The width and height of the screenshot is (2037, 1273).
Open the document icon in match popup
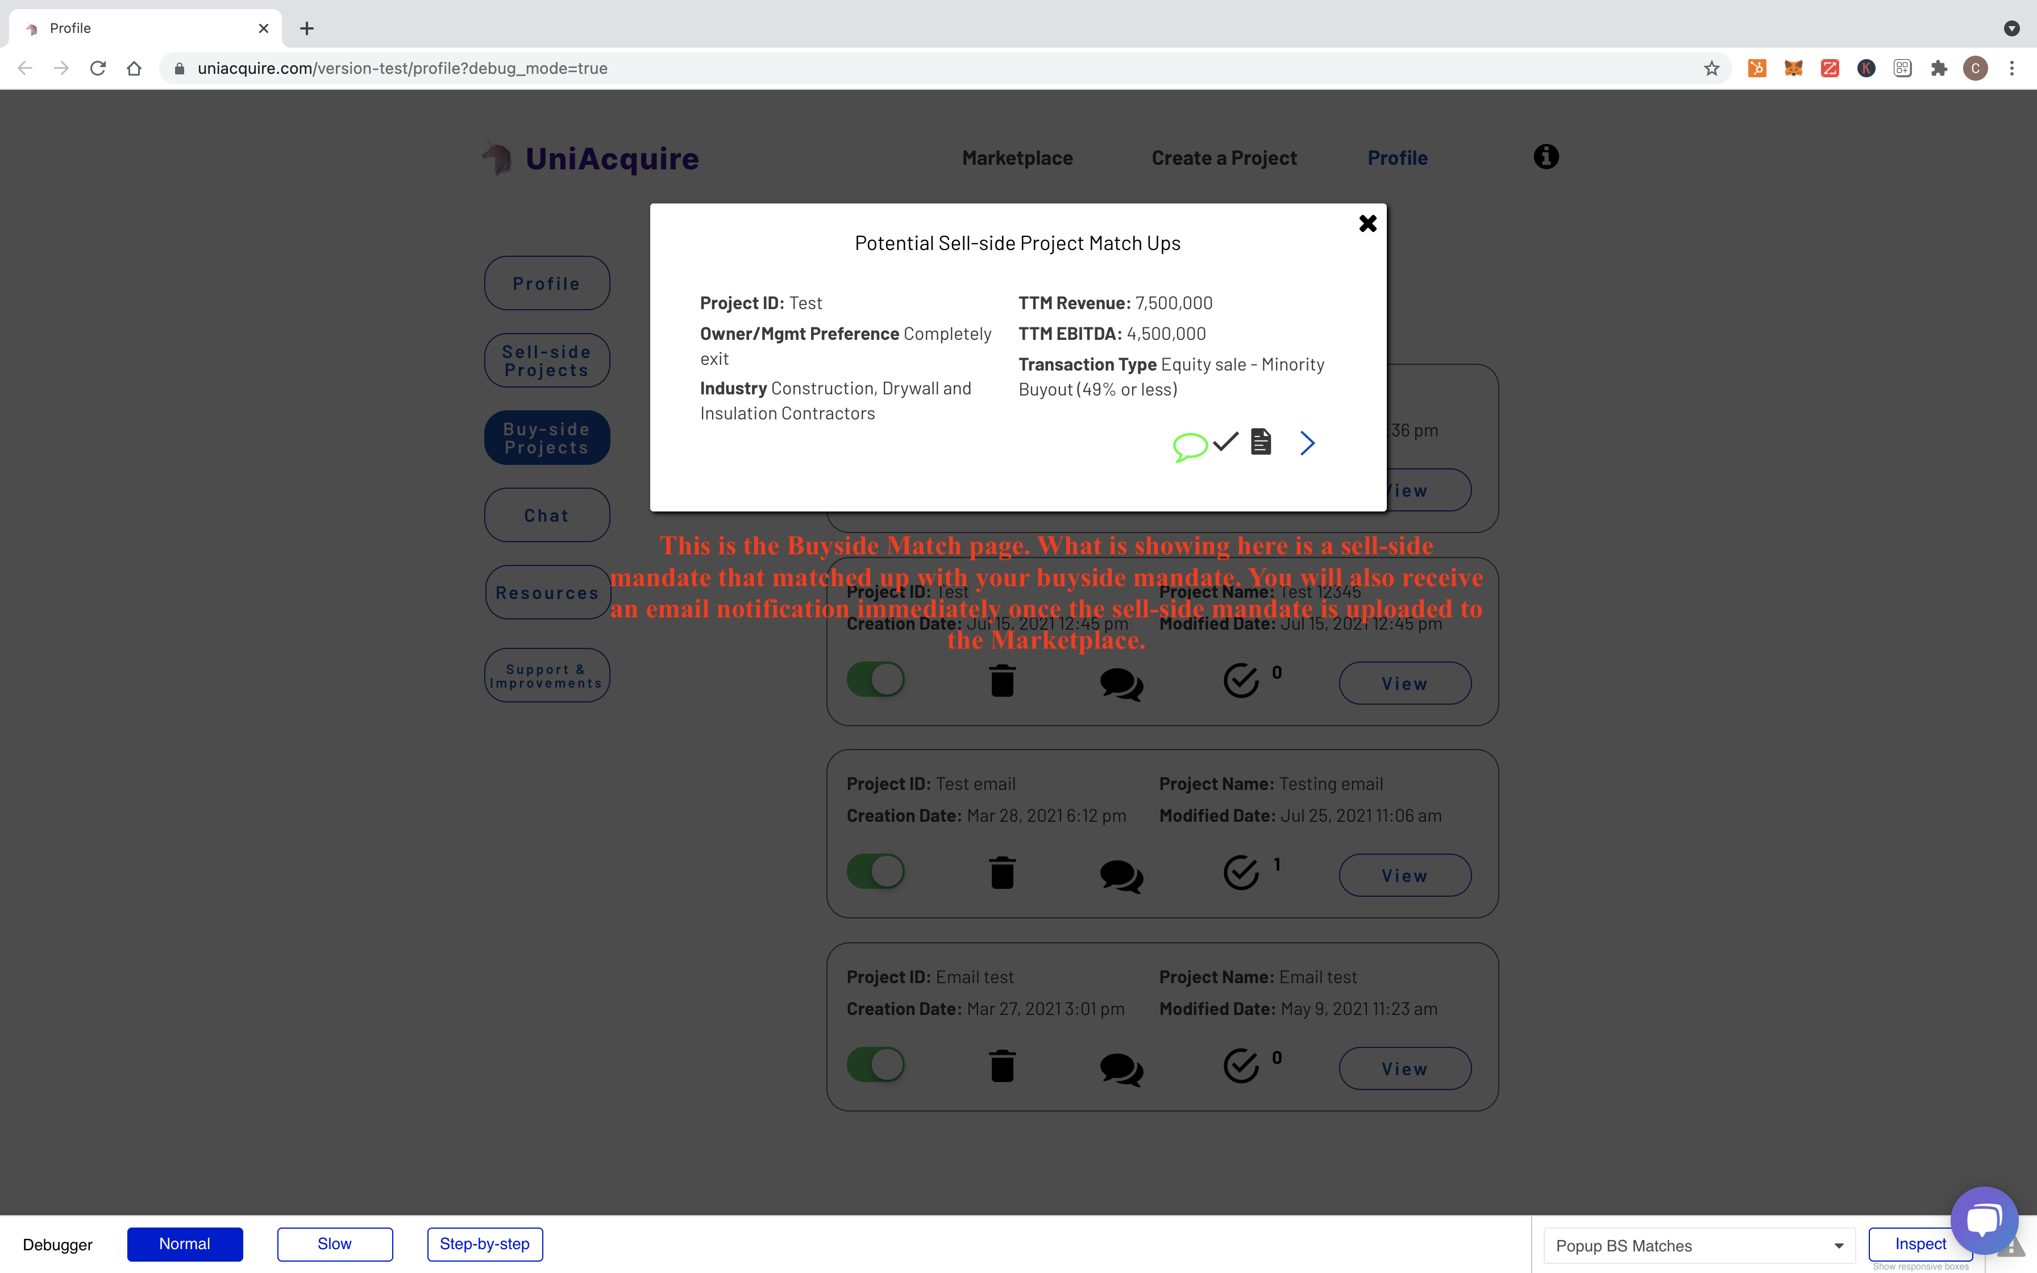click(1260, 441)
